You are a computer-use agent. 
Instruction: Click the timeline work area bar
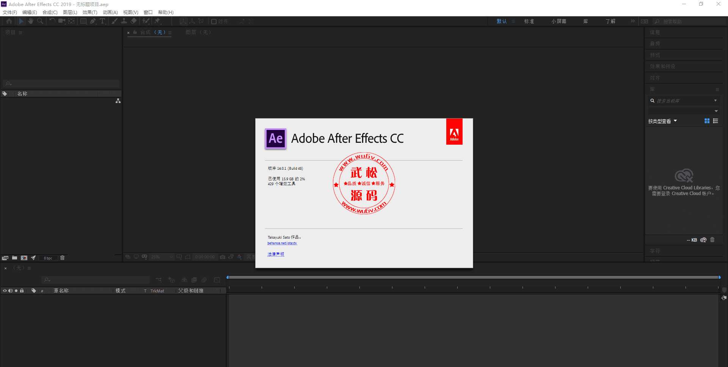474,277
